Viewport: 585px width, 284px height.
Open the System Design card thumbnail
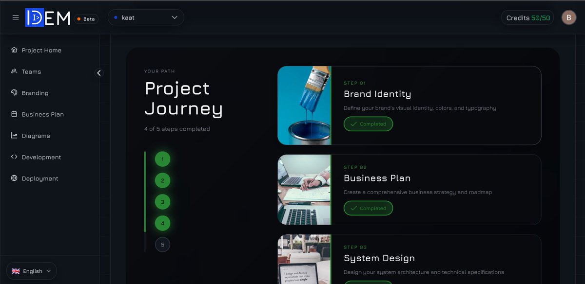click(x=304, y=259)
